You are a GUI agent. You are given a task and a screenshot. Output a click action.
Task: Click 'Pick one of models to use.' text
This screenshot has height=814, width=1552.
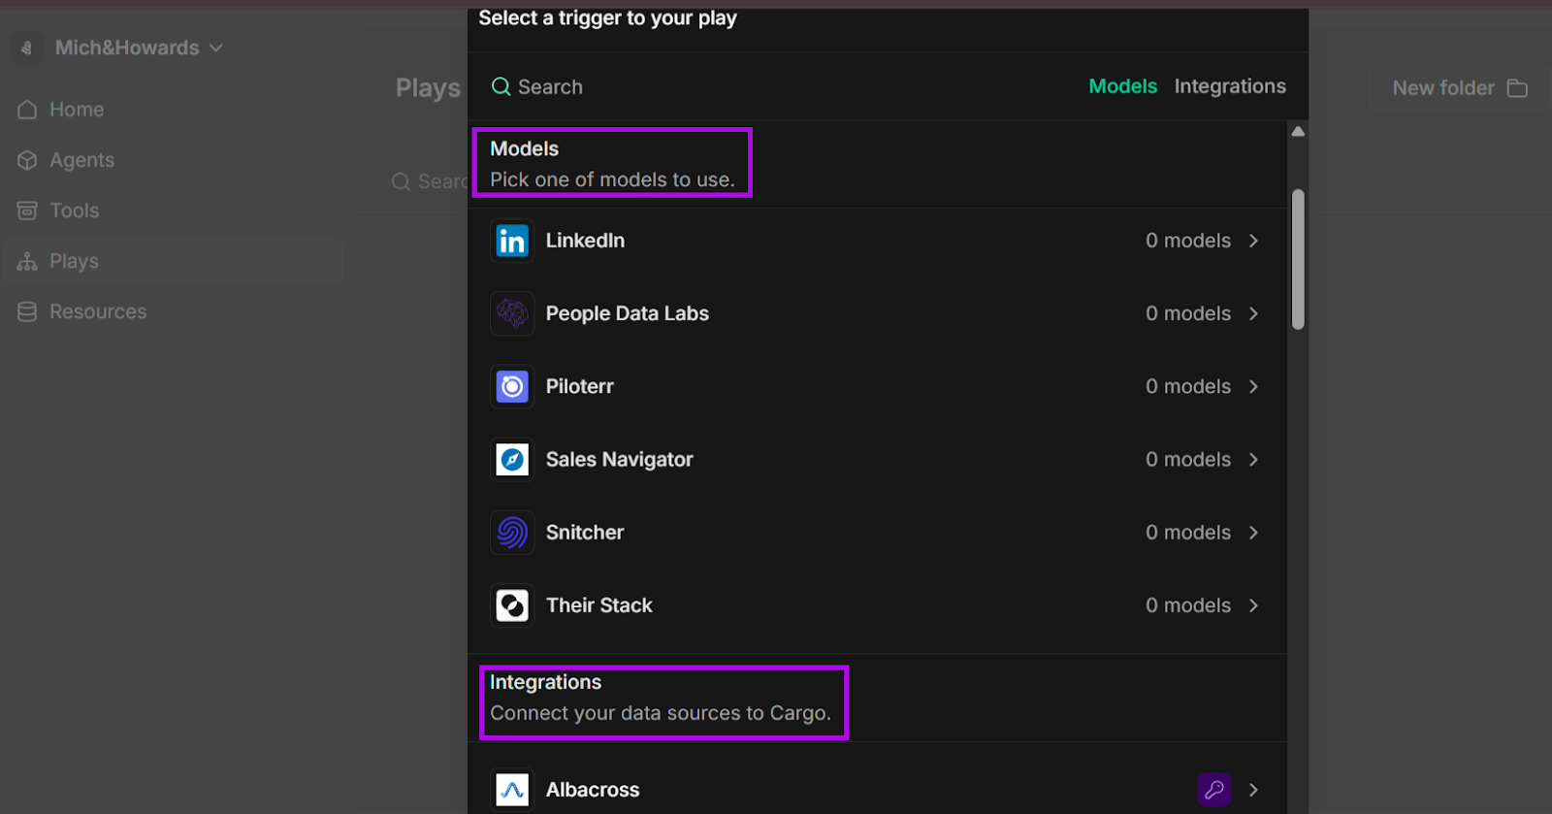pyautogui.click(x=612, y=179)
